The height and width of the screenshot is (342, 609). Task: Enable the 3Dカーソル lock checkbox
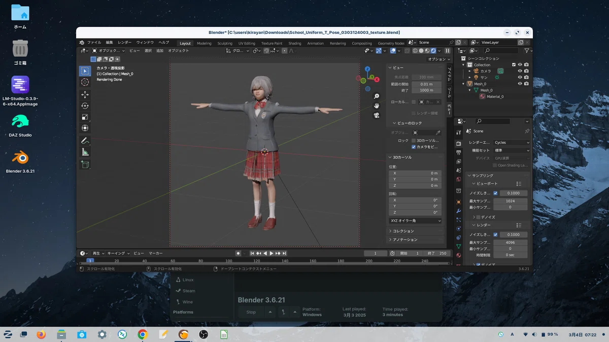point(414,140)
